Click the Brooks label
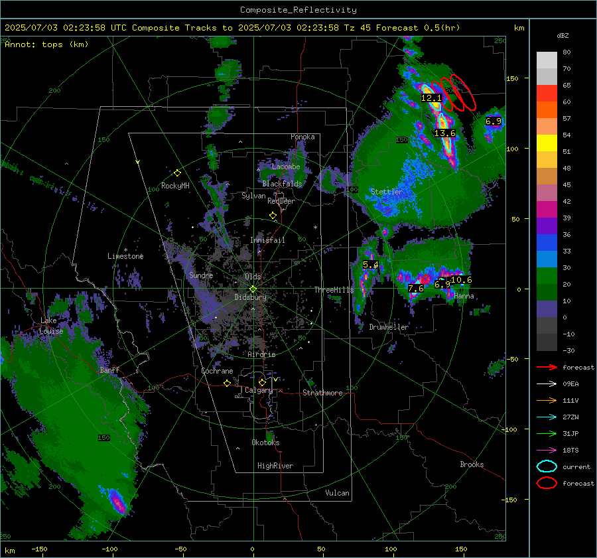This screenshot has width=597, height=558. point(472,464)
